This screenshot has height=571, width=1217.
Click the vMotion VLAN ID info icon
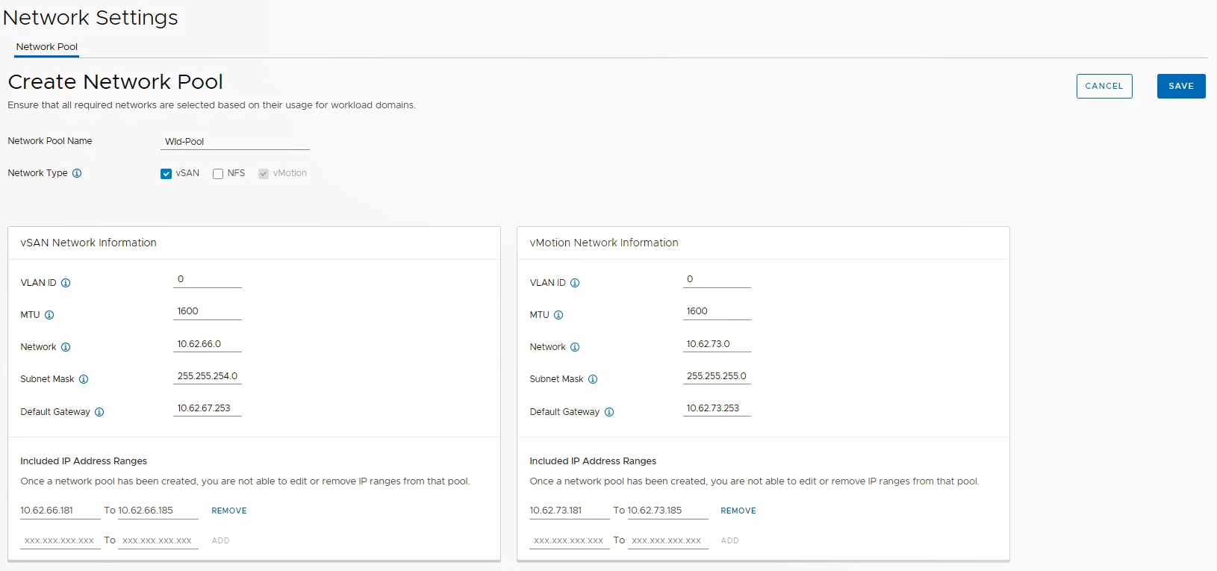575,283
